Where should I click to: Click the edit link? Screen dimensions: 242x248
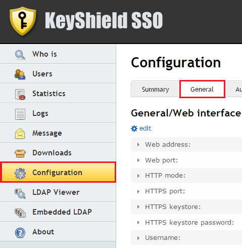point(145,129)
